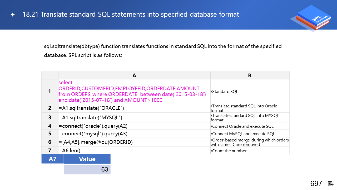This screenshot has height=190, width=337.
Task: Click the SPL Cookbook book logo
Action: tap(311, 18)
